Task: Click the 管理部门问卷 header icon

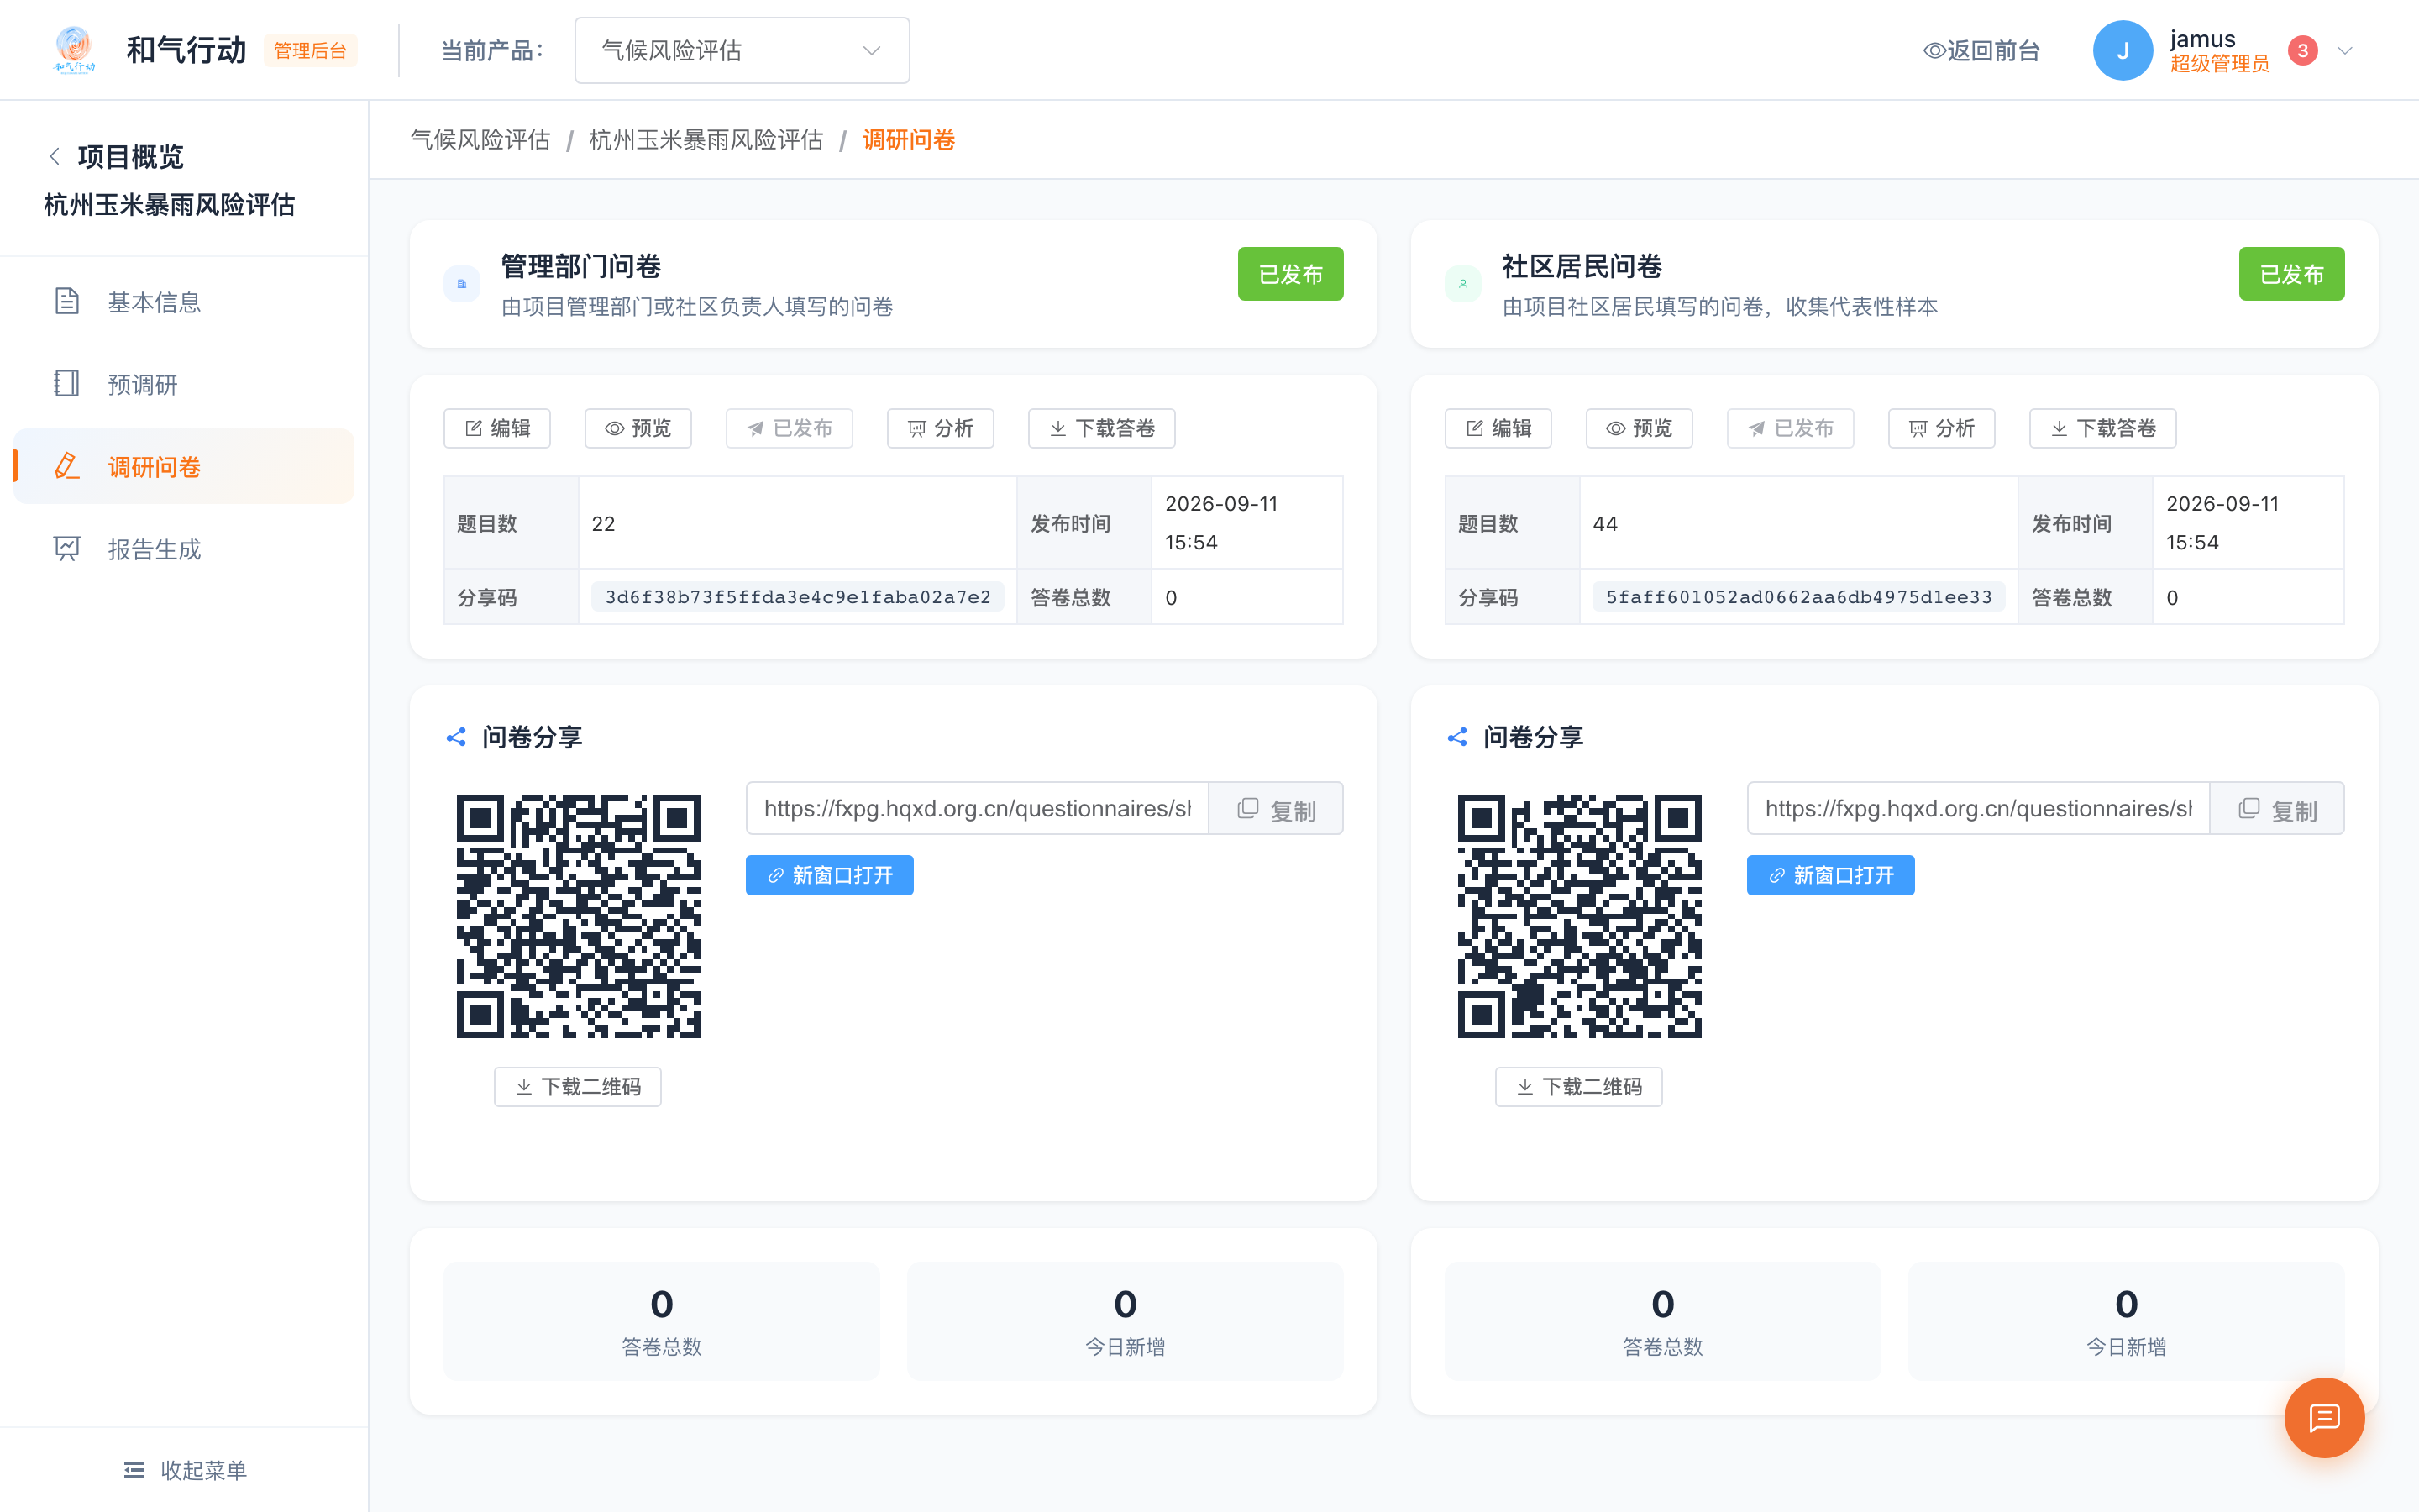Action: (x=462, y=284)
